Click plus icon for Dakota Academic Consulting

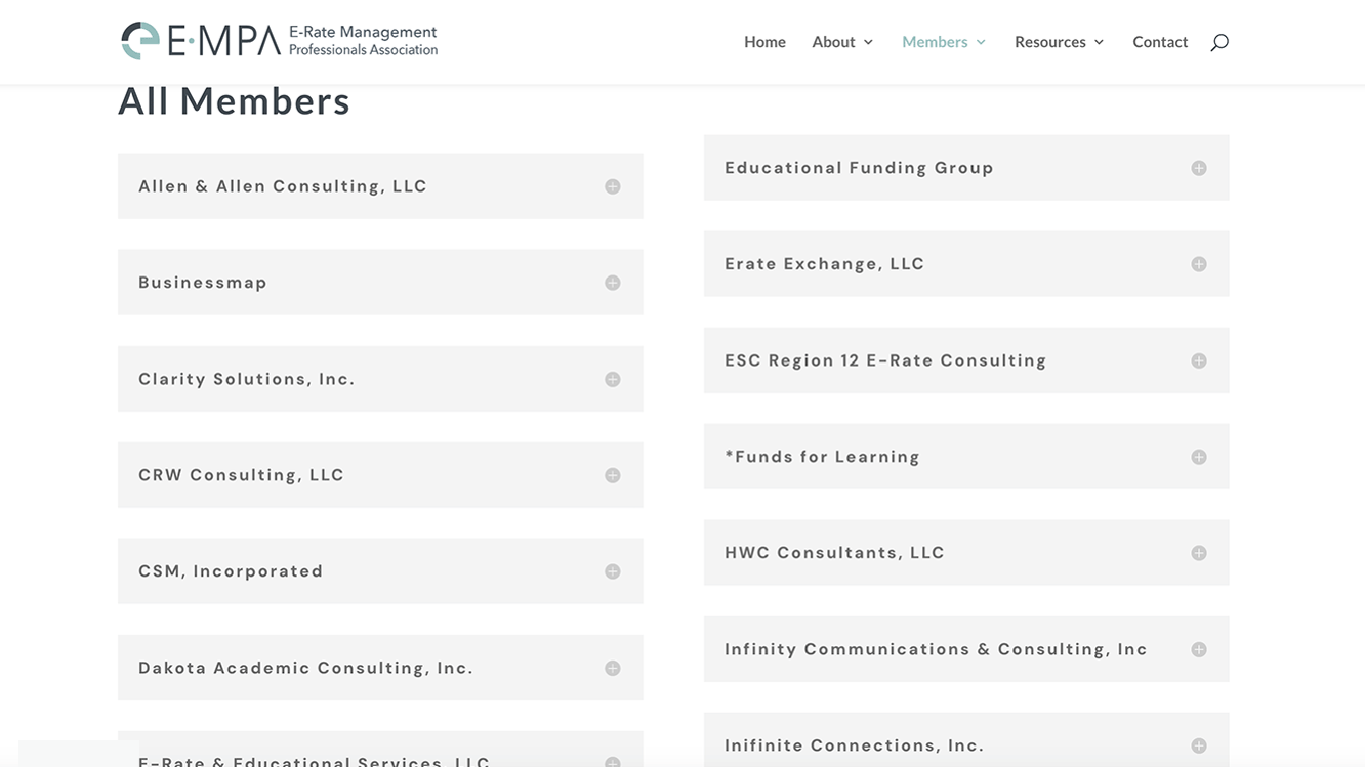click(x=613, y=668)
